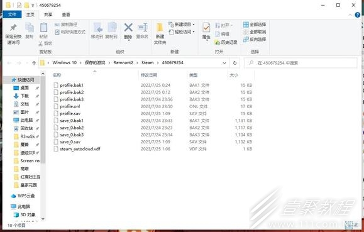Switch to the Share (共享) ribbon tab
This screenshot has width=364, height=232.
coord(48,14)
